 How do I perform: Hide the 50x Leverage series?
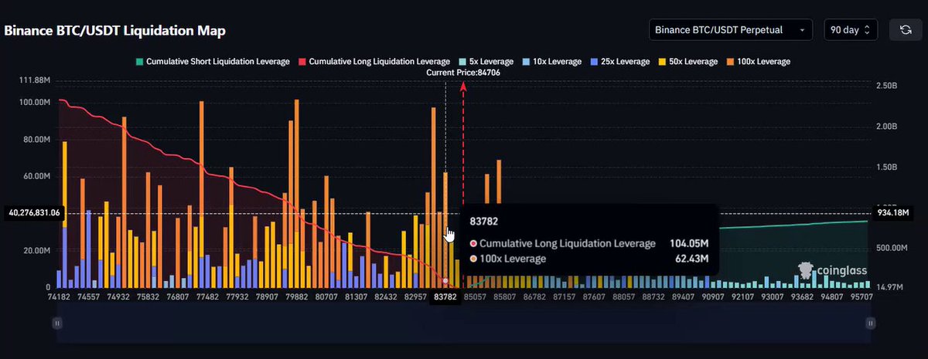(x=687, y=61)
